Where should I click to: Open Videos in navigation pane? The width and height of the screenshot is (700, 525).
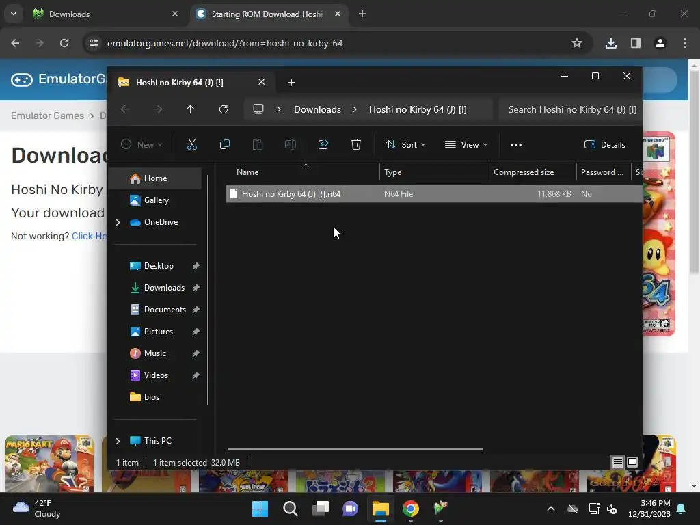tap(155, 375)
